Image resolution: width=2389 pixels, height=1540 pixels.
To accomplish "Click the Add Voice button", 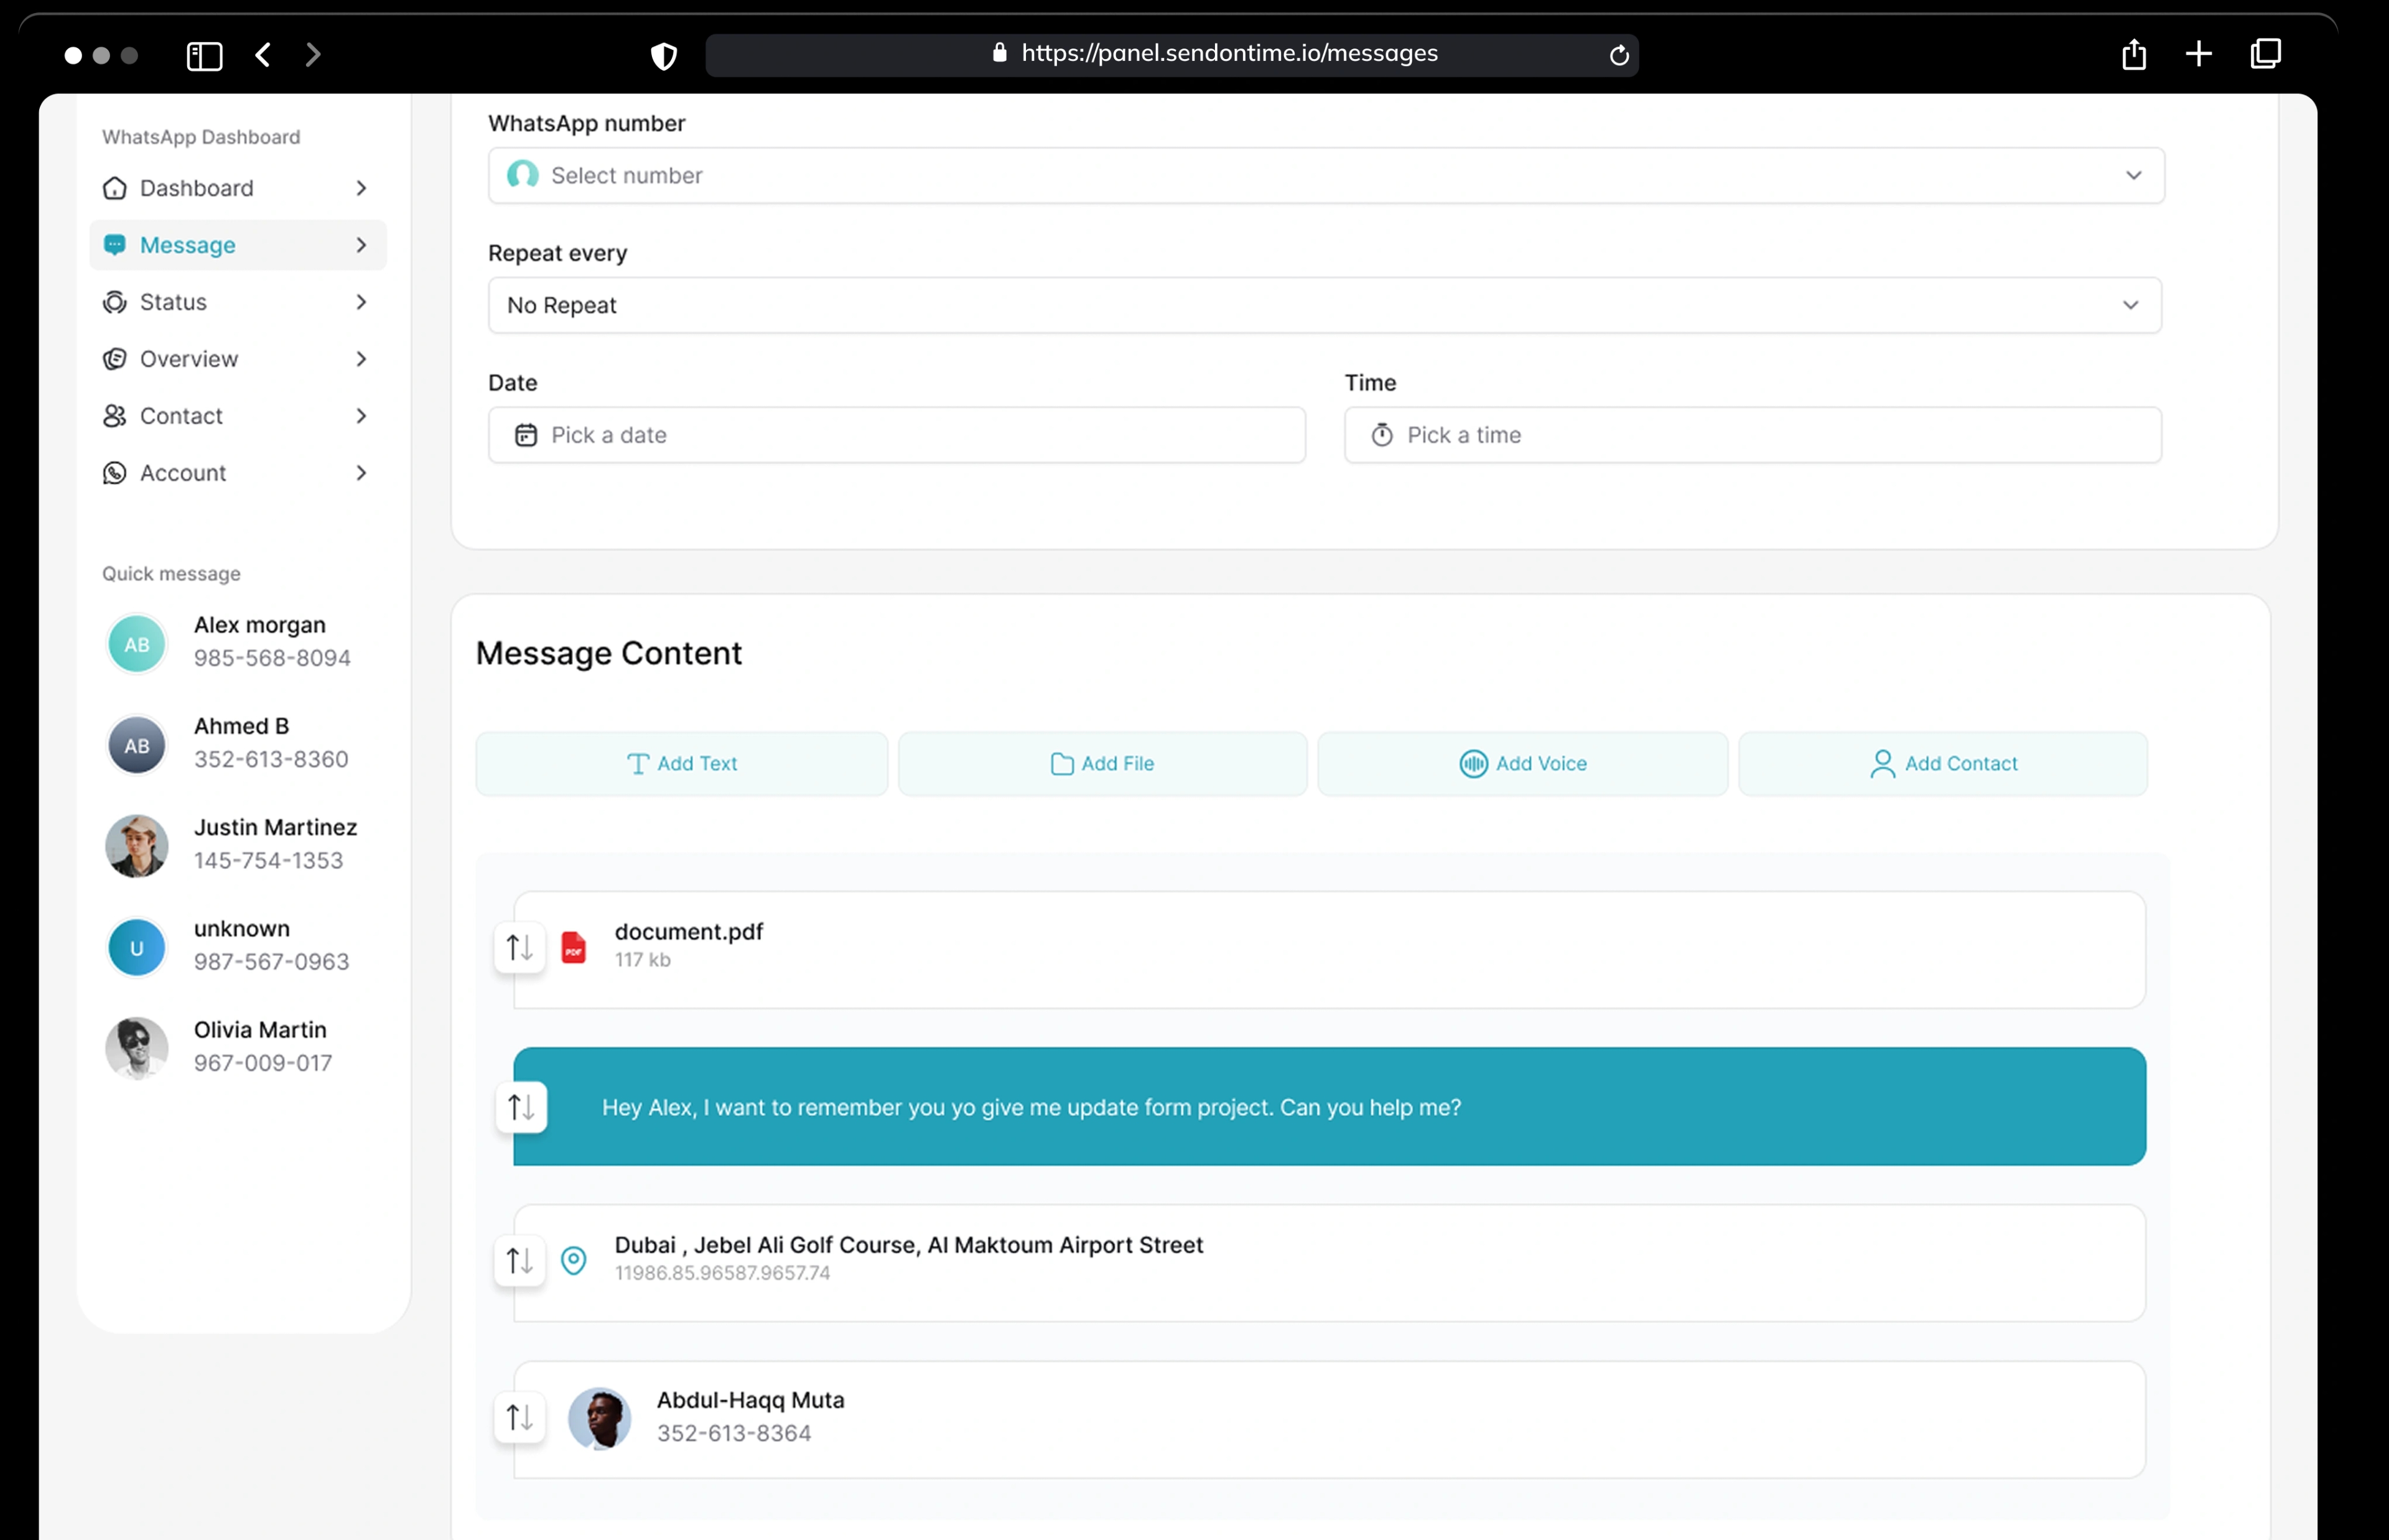I will [1522, 764].
